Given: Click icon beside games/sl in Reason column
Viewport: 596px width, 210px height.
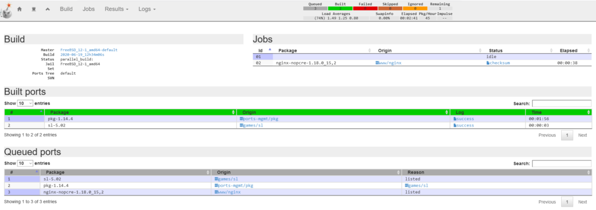Looking at the screenshot, I should [x=407, y=186].
